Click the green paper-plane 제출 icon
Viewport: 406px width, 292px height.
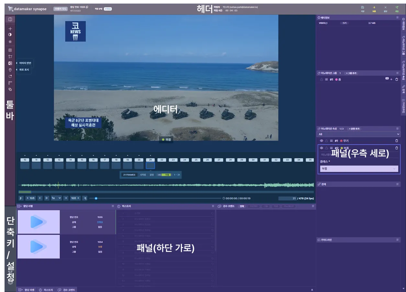point(397,7)
